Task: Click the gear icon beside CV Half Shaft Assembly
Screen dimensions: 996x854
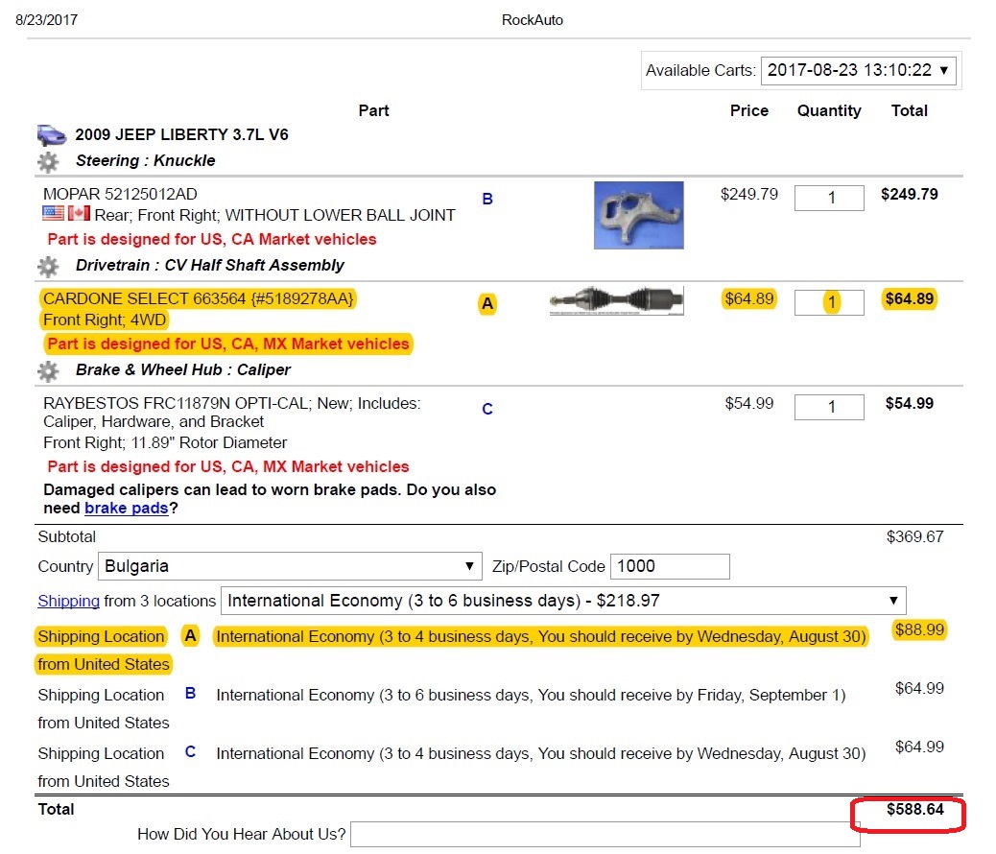Action: click(x=48, y=266)
